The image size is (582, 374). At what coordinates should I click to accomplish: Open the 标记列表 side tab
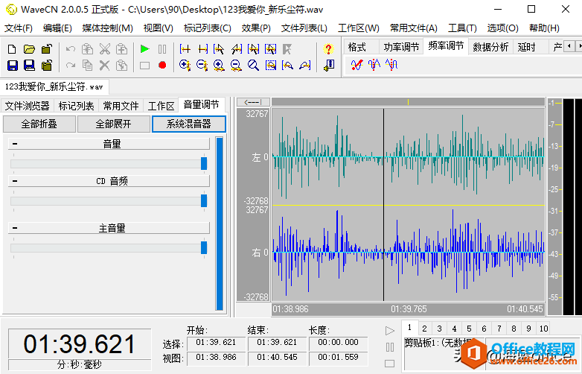76,106
